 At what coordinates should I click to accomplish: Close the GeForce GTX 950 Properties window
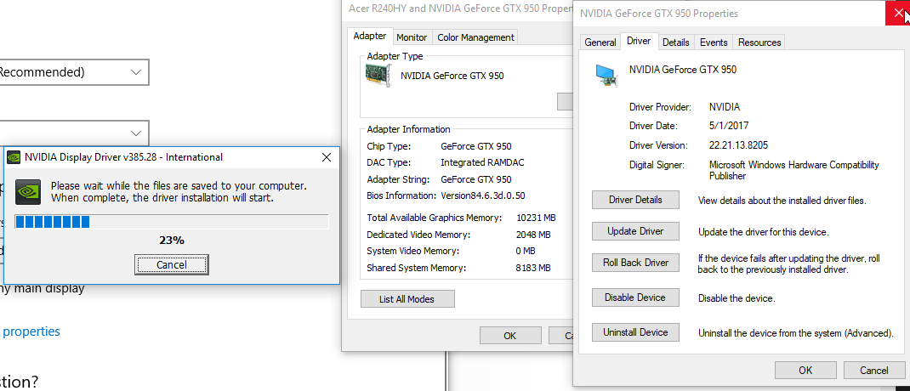[x=898, y=13]
